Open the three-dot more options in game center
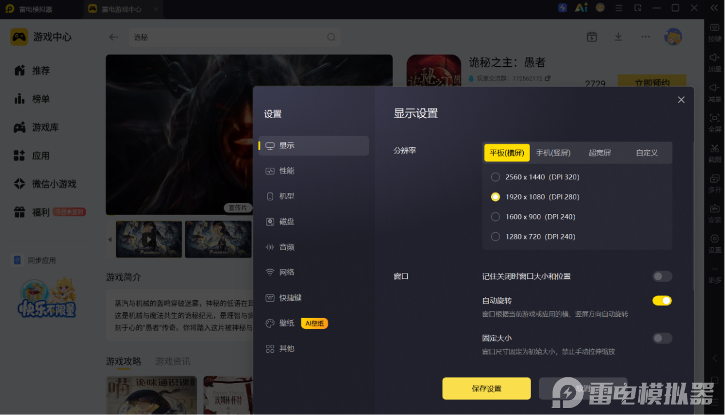Screen dimensions: 725x415 coord(646,37)
